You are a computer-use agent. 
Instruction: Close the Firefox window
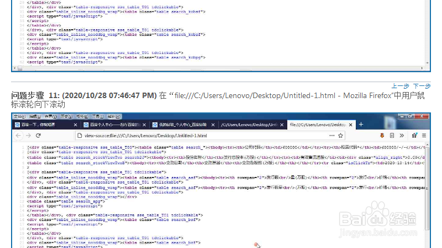click(422, 116)
